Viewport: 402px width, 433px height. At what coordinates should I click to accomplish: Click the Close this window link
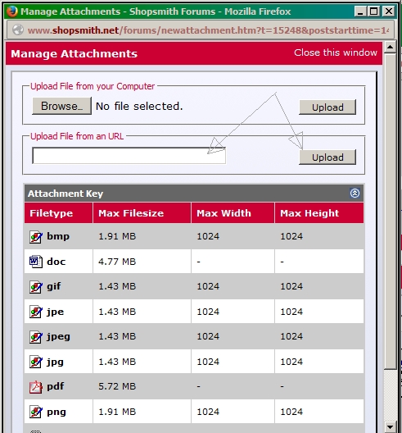point(336,52)
